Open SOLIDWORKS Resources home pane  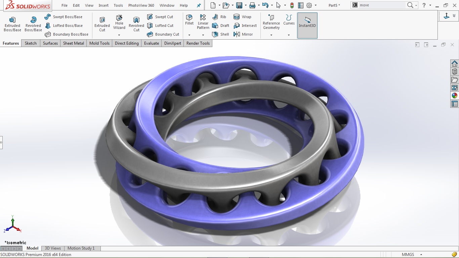[x=454, y=63]
